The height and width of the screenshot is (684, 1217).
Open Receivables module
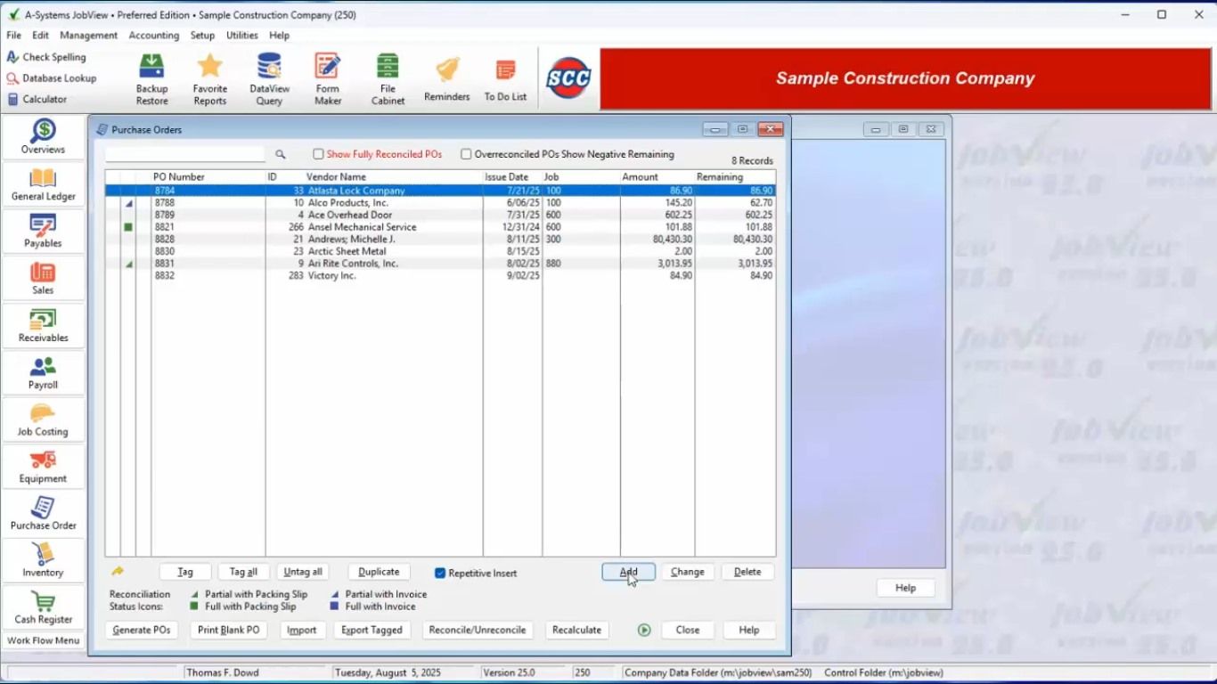[x=43, y=326]
